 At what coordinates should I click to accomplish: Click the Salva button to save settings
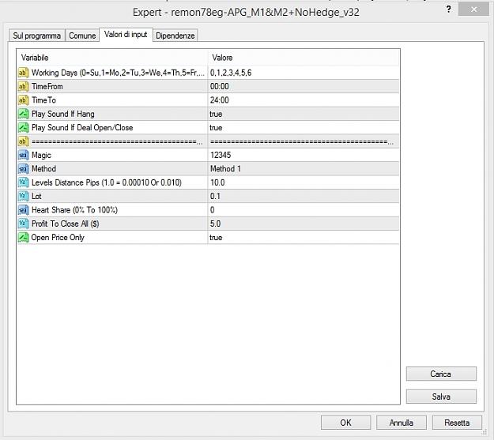tap(441, 397)
